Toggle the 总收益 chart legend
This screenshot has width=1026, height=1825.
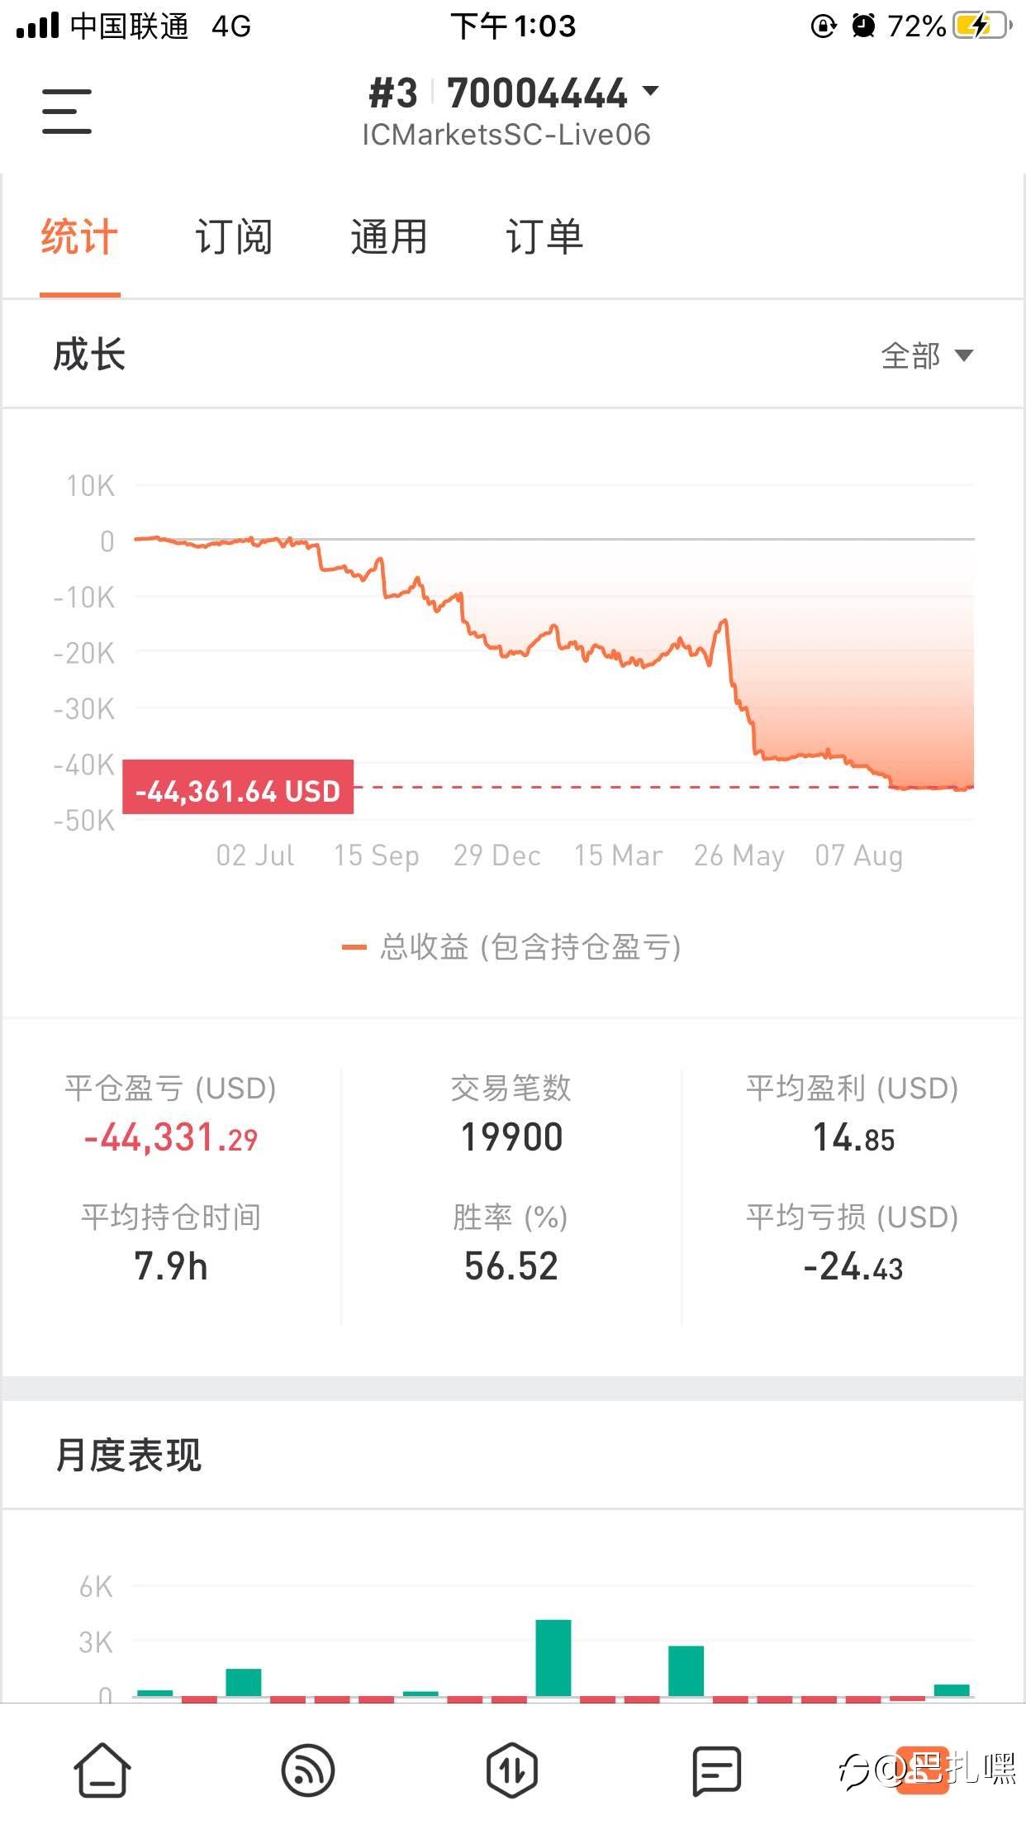click(x=512, y=947)
